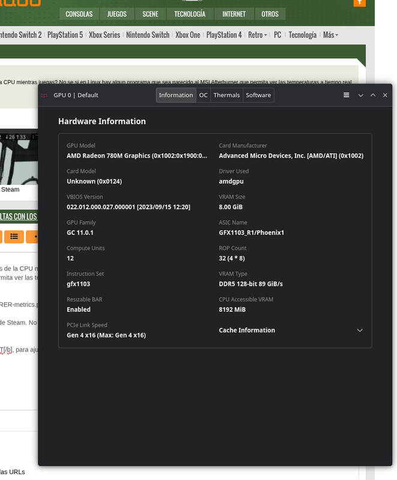397x480 pixels.
Task: Click the DDR5 128-bit 89 GiB/s value
Action: click(x=250, y=284)
